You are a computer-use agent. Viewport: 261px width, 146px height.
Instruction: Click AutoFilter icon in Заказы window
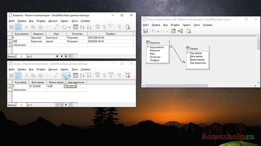point(97,76)
